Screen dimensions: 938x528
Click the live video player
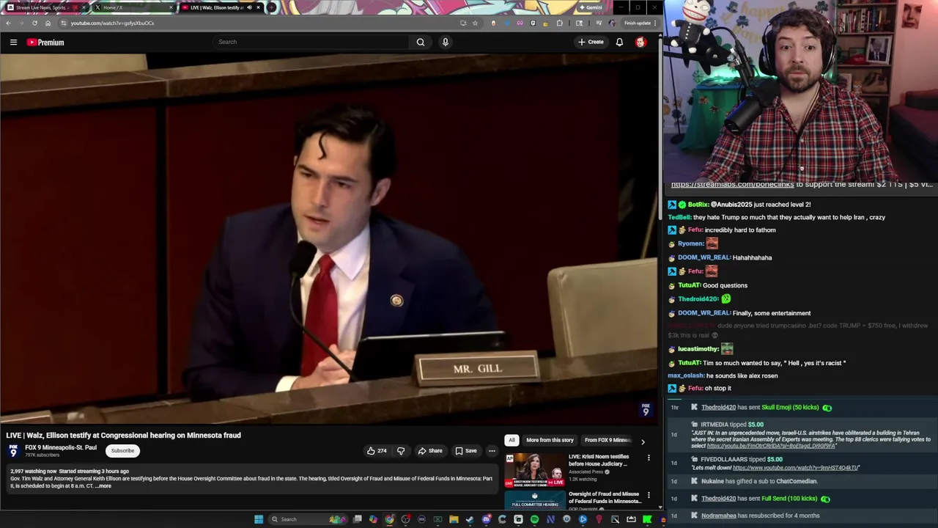click(x=329, y=238)
